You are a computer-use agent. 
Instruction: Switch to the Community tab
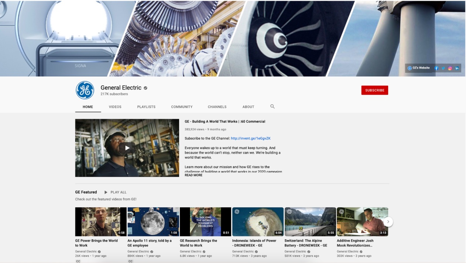click(x=182, y=107)
